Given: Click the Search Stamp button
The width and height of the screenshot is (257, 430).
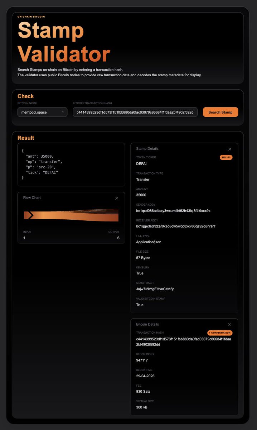Looking at the screenshot, I should point(220,112).
